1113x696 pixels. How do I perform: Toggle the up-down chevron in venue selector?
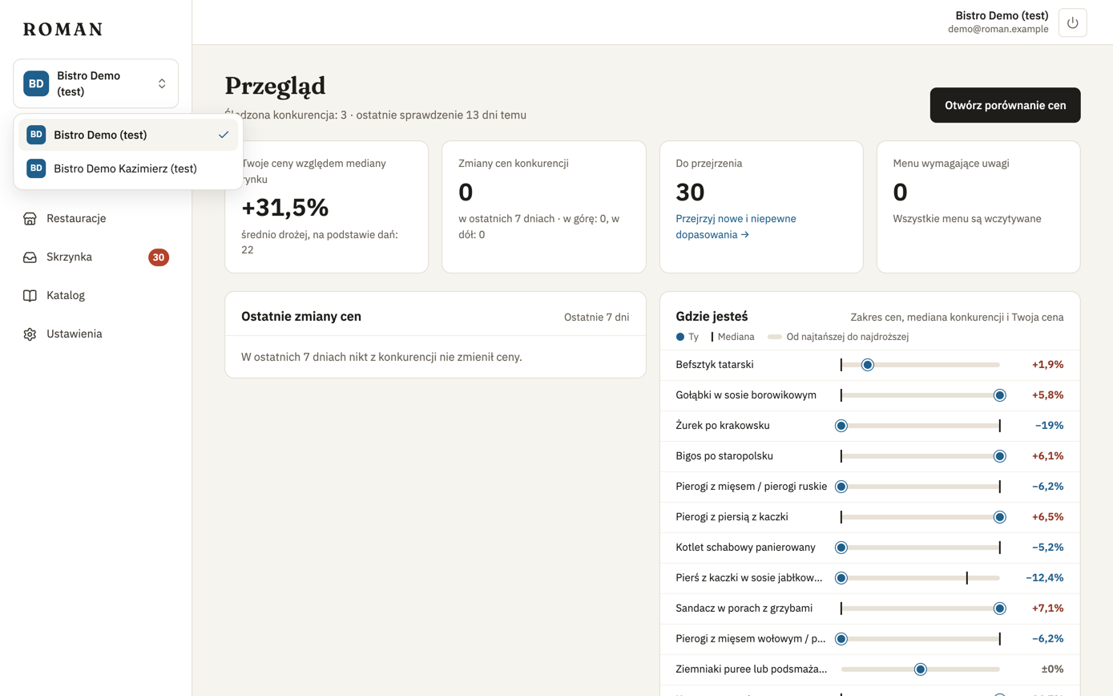[162, 83]
